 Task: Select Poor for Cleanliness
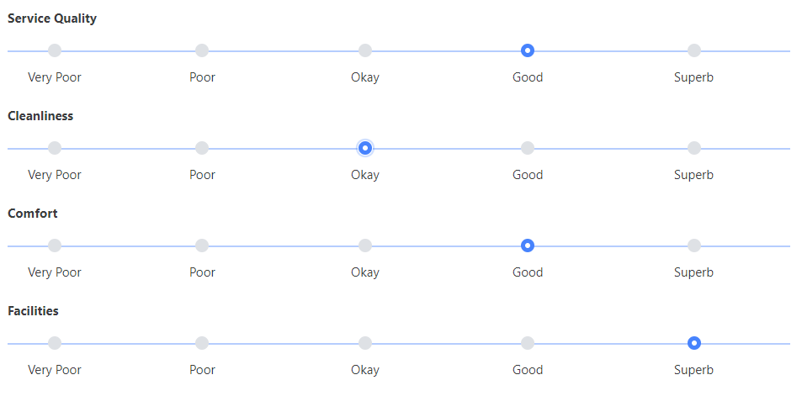point(202,148)
